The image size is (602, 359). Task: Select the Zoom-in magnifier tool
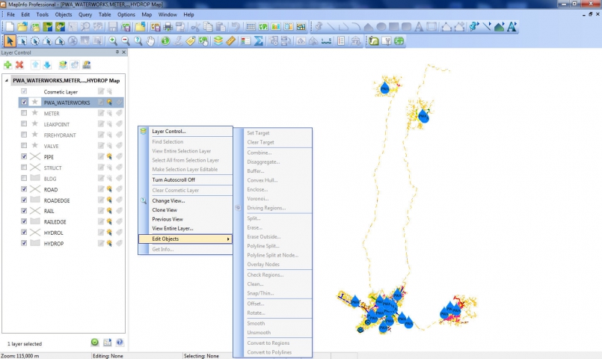coord(113,40)
